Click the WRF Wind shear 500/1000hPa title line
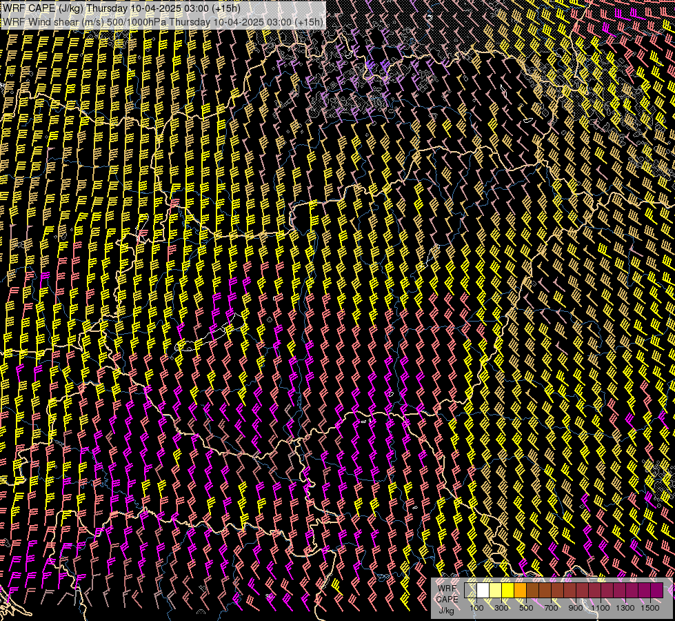The image size is (675, 621). pyautogui.click(x=163, y=21)
